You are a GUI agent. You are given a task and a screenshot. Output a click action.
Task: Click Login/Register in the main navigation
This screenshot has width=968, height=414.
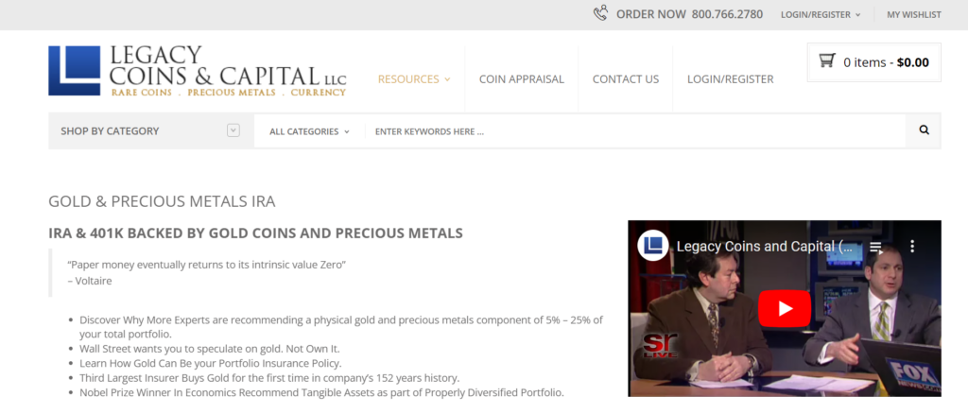(x=730, y=79)
